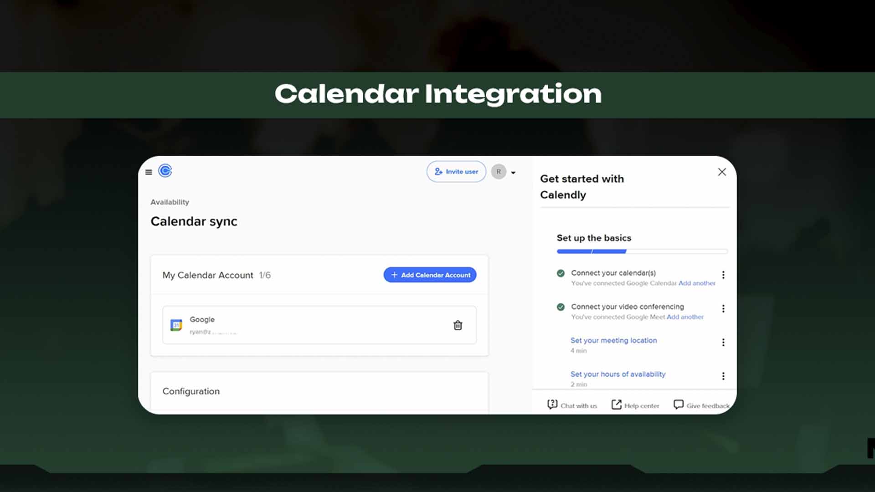
Task: Click the Set up the basics heading
Action: [x=594, y=238]
